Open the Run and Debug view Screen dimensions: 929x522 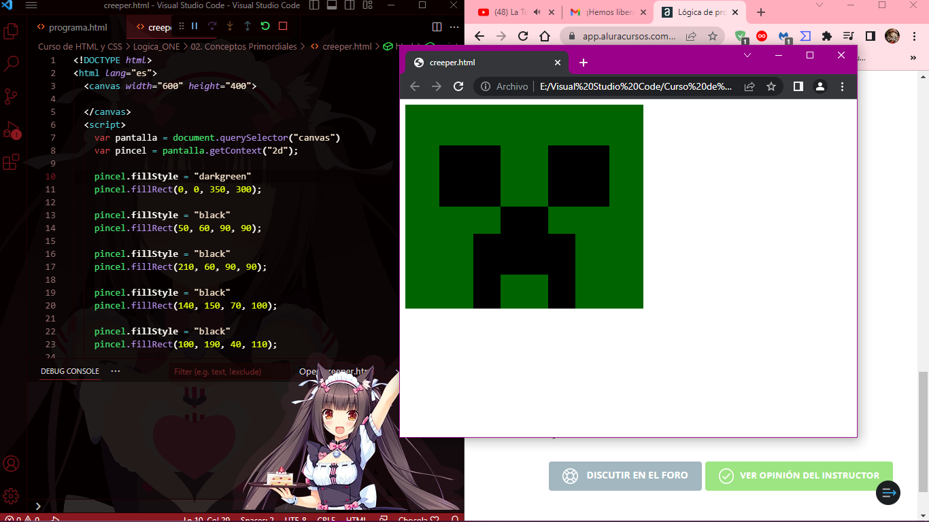12,129
